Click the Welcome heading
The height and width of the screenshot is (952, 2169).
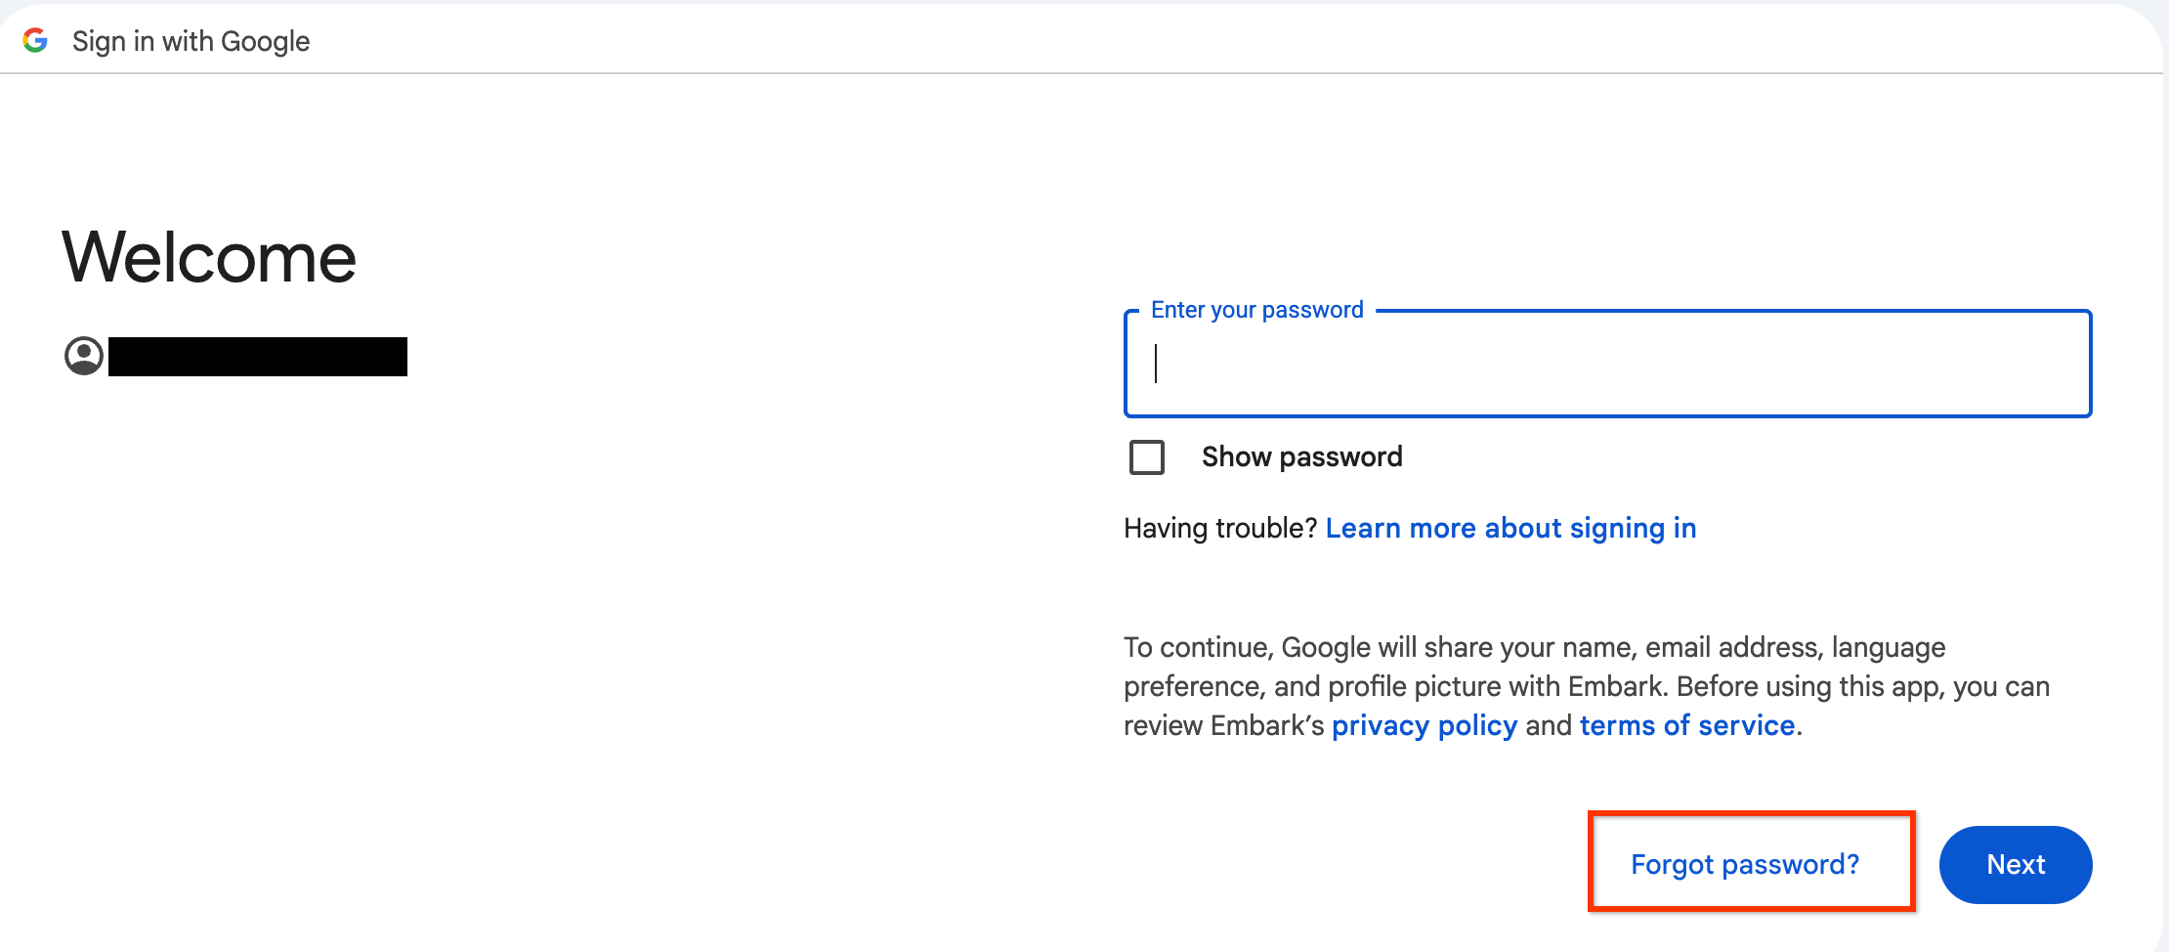(209, 257)
